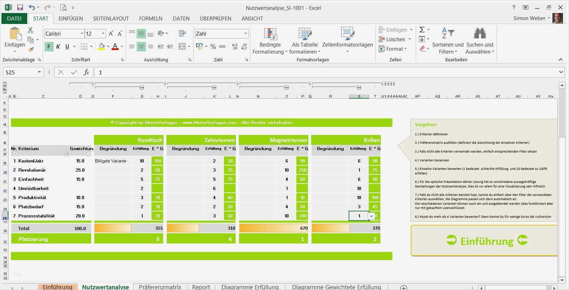The image size is (569, 290).
Task: Apply the yellow fill color
Action: [101, 47]
